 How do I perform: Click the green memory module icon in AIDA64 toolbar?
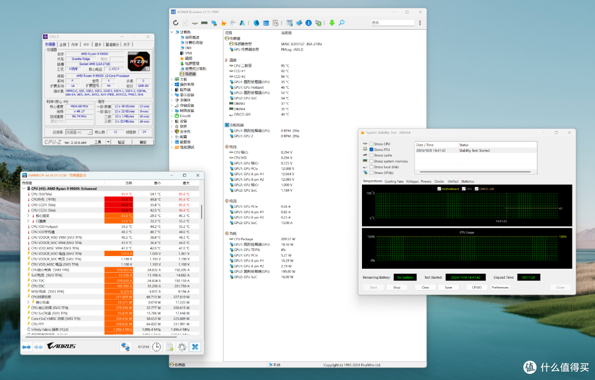click(204, 23)
